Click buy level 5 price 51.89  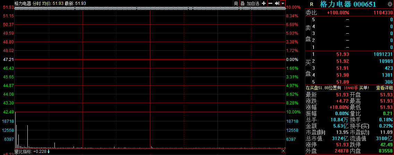point(342,81)
